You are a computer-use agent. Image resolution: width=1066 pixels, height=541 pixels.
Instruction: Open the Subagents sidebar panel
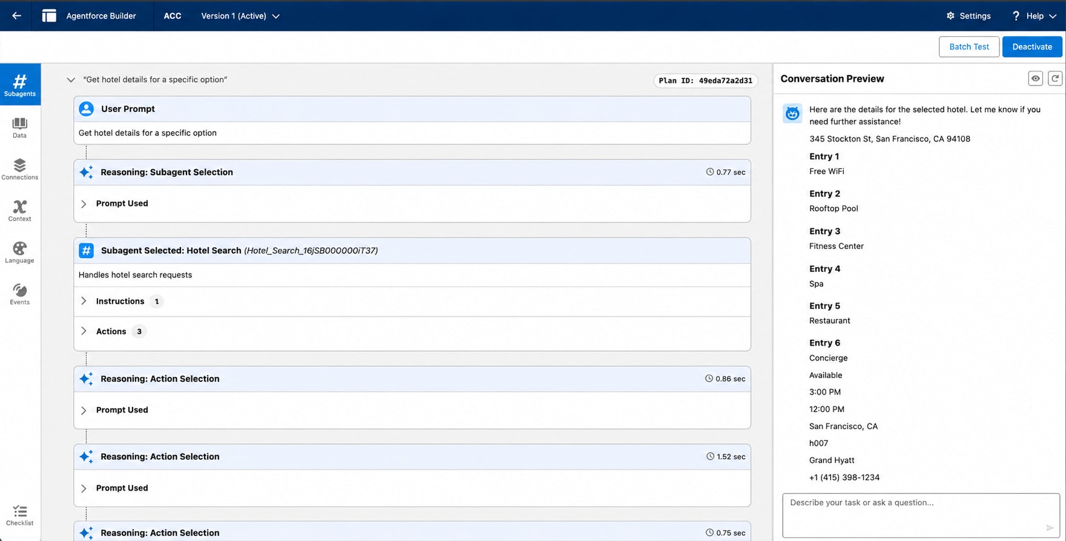pyautogui.click(x=20, y=85)
